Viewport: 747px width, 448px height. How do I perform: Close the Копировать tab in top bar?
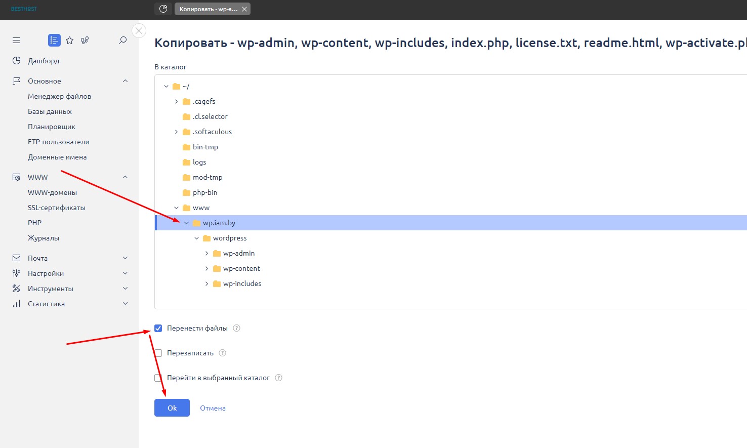244,9
